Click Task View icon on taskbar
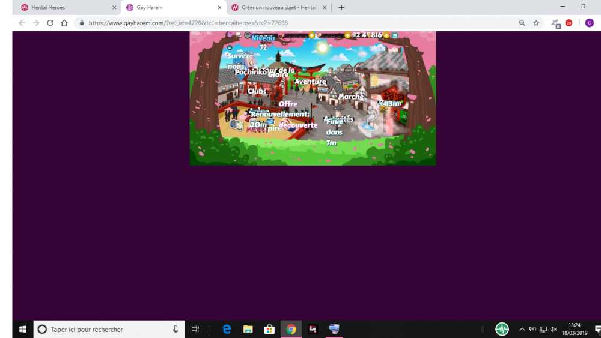The width and height of the screenshot is (601, 338). (x=195, y=329)
